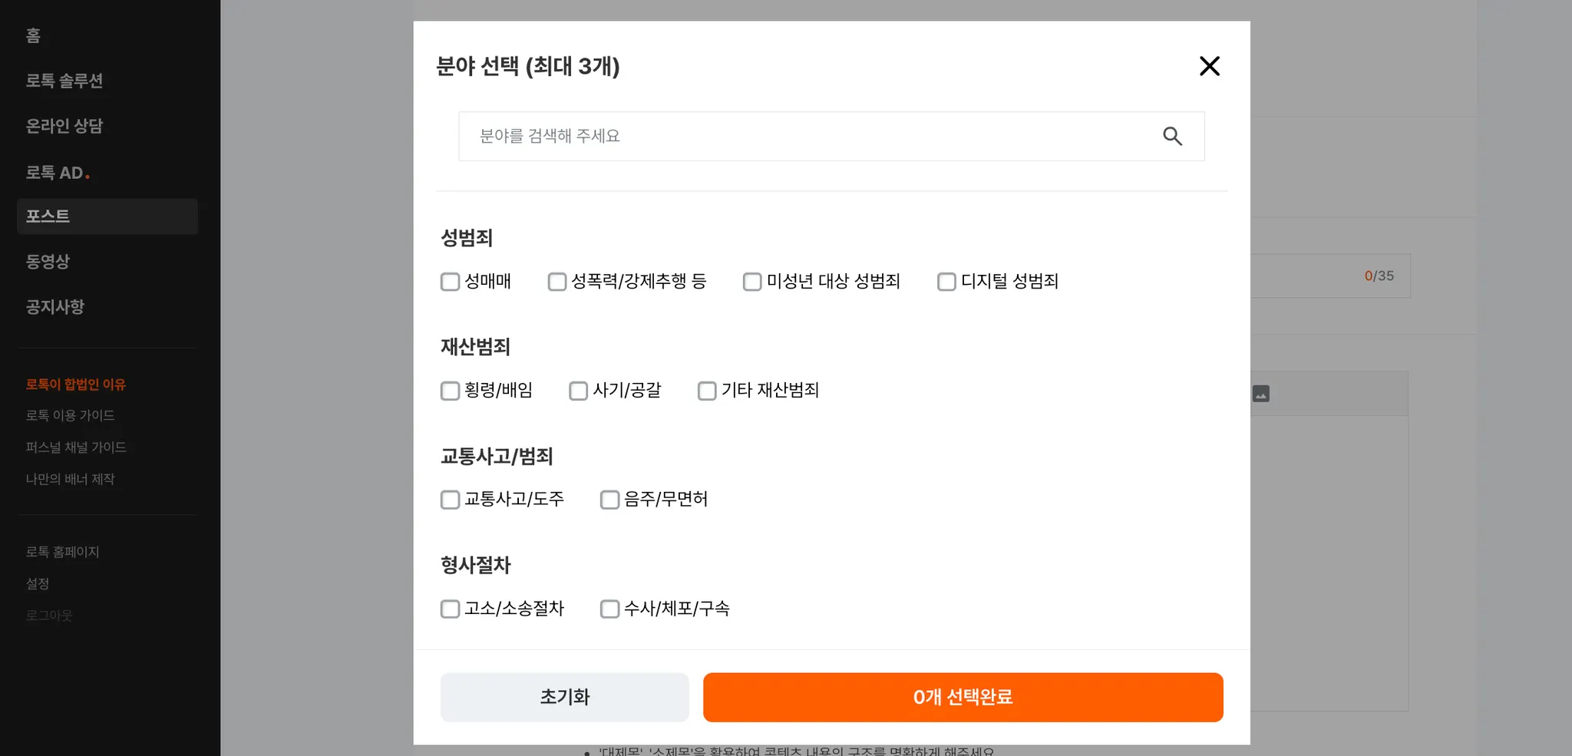Select 기타 재산범죄 option
Image resolution: width=1572 pixels, height=756 pixels.
coord(707,391)
